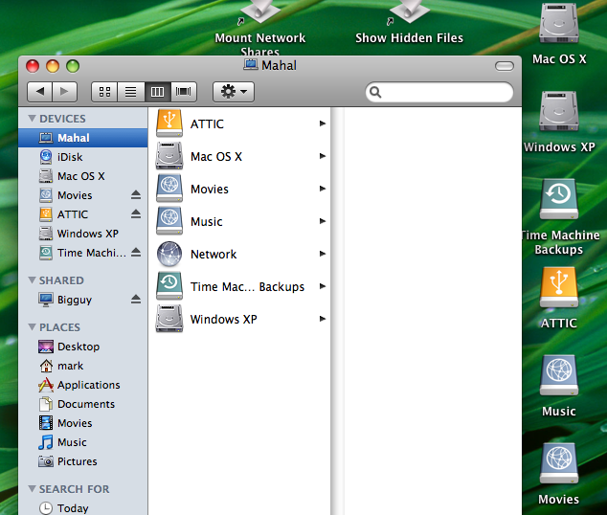Click the Mac OS X disk icon in column
The image size is (607, 515).
[169, 156]
